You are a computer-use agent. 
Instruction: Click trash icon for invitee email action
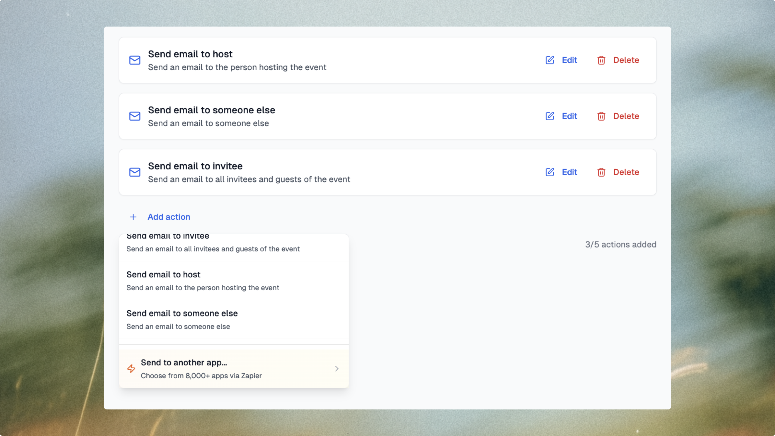click(601, 172)
